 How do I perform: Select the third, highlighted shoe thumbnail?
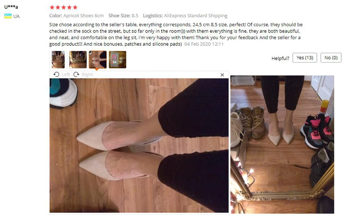point(98,60)
